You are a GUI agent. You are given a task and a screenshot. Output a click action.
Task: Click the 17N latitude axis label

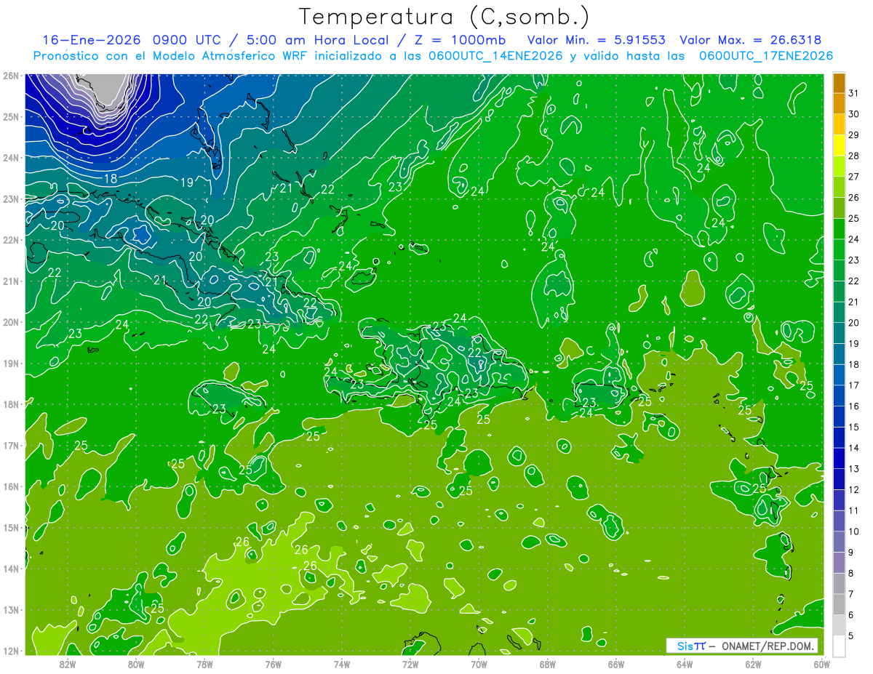(10, 446)
